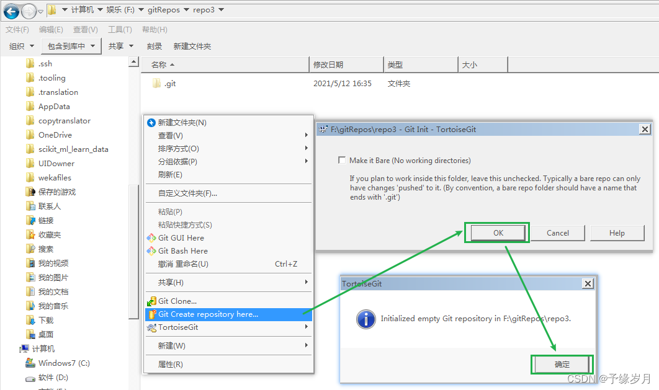Viewport: 659px width, 390px height.
Task: Open the gitRepos breadcrumb dropdown arrow
Action: [187, 10]
